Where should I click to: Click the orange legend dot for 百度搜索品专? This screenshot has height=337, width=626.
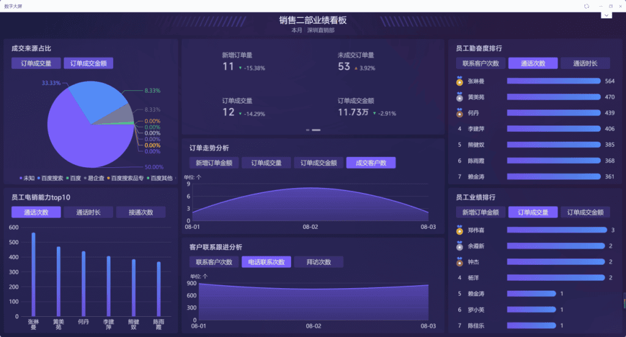tap(109, 178)
